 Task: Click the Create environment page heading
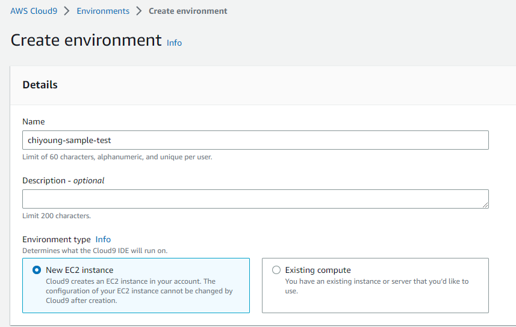coord(86,40)
